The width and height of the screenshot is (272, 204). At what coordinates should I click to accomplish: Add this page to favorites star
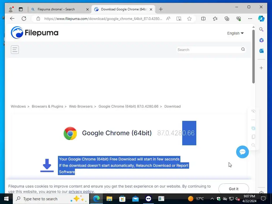189,19
